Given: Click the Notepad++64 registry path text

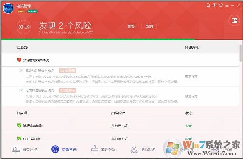Looking at the screenshot, I should pyautogui.click(x=93, y=76).
